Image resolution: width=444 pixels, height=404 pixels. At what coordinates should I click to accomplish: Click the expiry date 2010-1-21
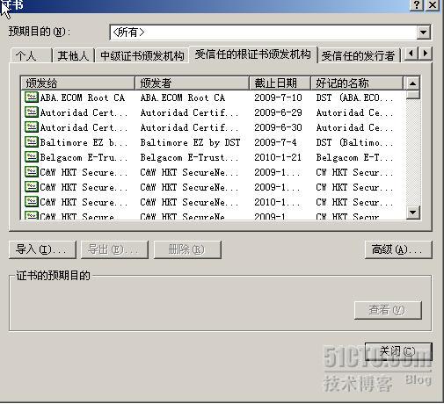click(278, 157)
